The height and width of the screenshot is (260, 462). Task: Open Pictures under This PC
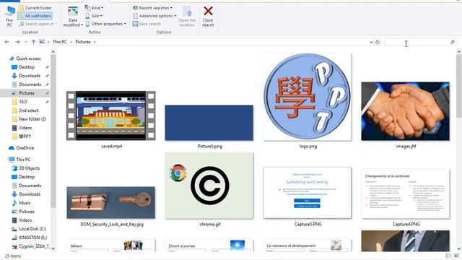27,212
